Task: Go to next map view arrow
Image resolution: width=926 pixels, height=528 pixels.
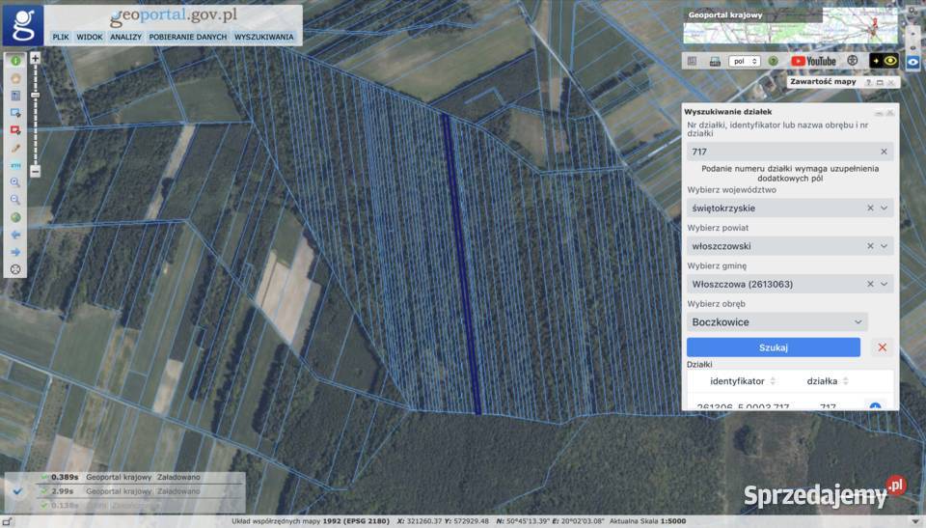Action: pos(15,252)
